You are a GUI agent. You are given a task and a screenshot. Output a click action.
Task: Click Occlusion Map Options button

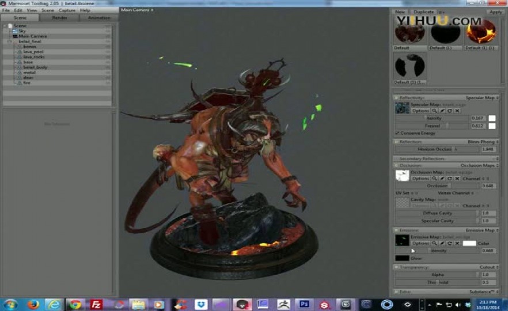click(x=420, y=179)
